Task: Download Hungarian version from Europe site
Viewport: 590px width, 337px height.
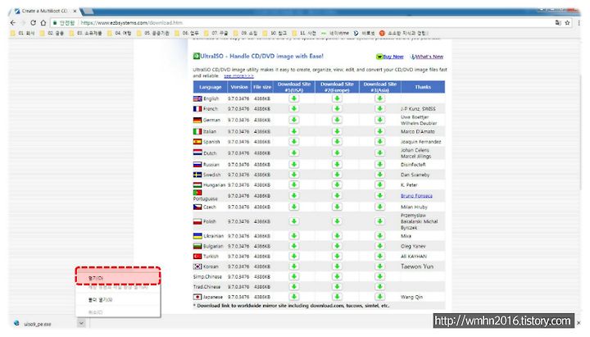Action: [337, 184]
